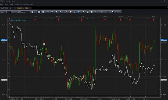168x100 pixels.
Task: Expand the line drawing tool dropdown arrow
Action: pos(99,12)
